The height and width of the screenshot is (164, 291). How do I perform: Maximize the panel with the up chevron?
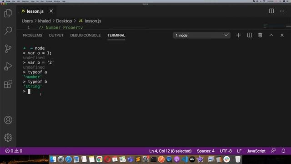tap(271, 35)
